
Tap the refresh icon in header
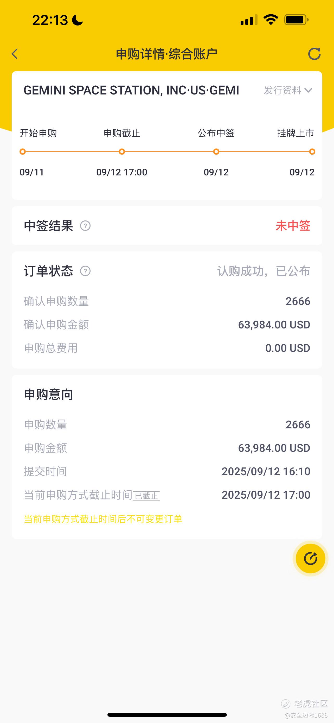point(314,54)
